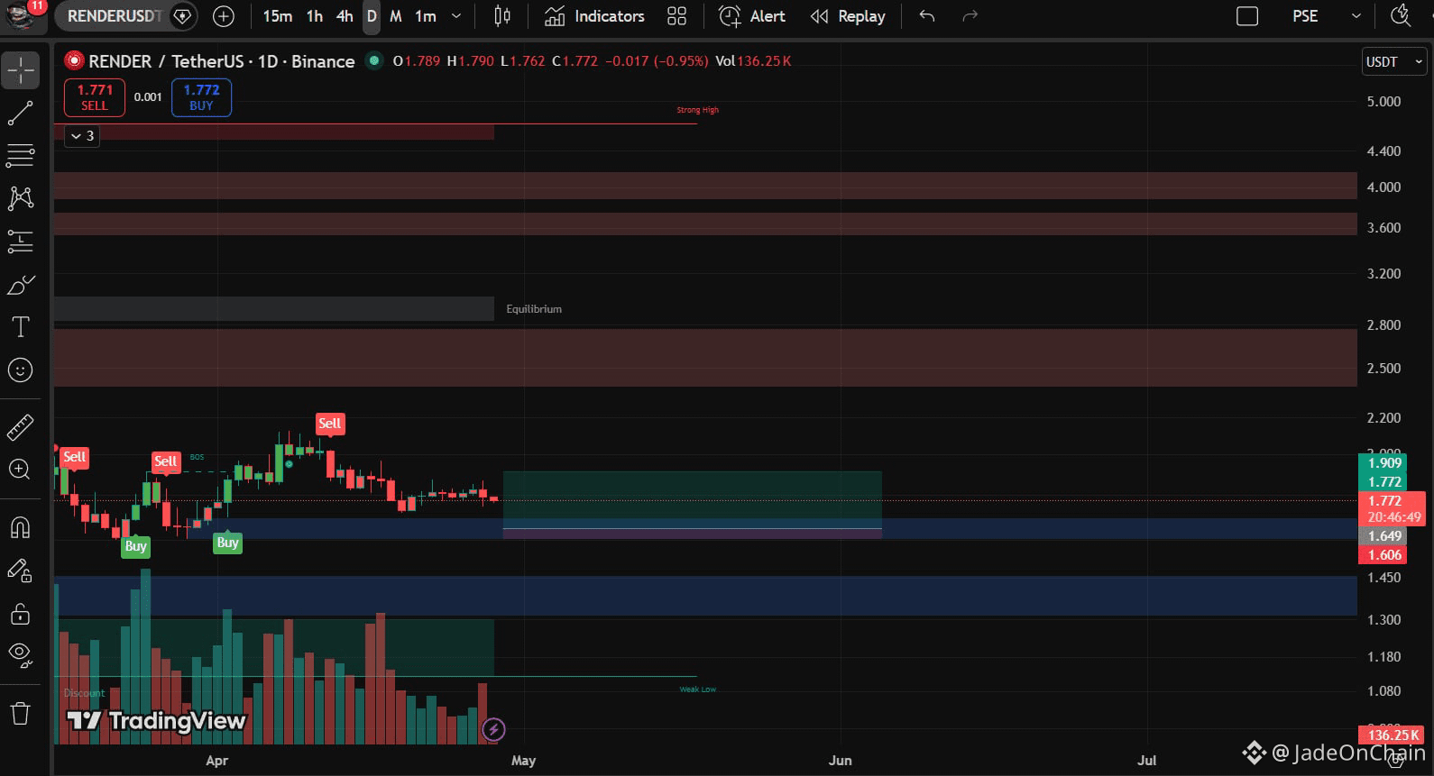Select the crosshair cursor tool
Screen dimensions: 1434x776
pyautogui.click(x=21, y=70)
